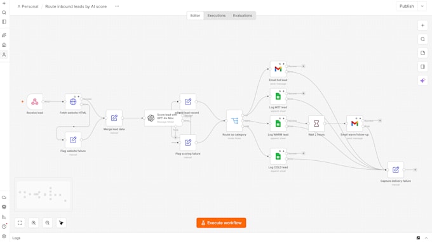The width and height of the screenshot is (432, 242).
Task: Zoom in on the canvas
Action: [34, 223]
